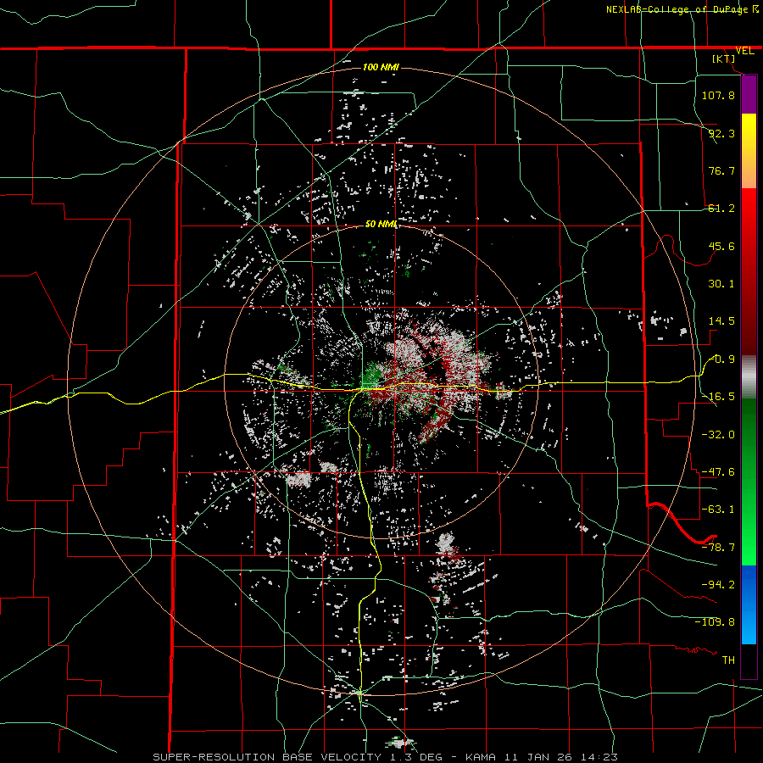Click the Super-Resolution Base Velocity caption
763x763 pixels.
[386, 757]
